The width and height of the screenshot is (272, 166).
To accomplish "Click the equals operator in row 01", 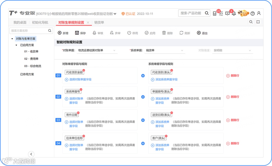I will 143,76.
